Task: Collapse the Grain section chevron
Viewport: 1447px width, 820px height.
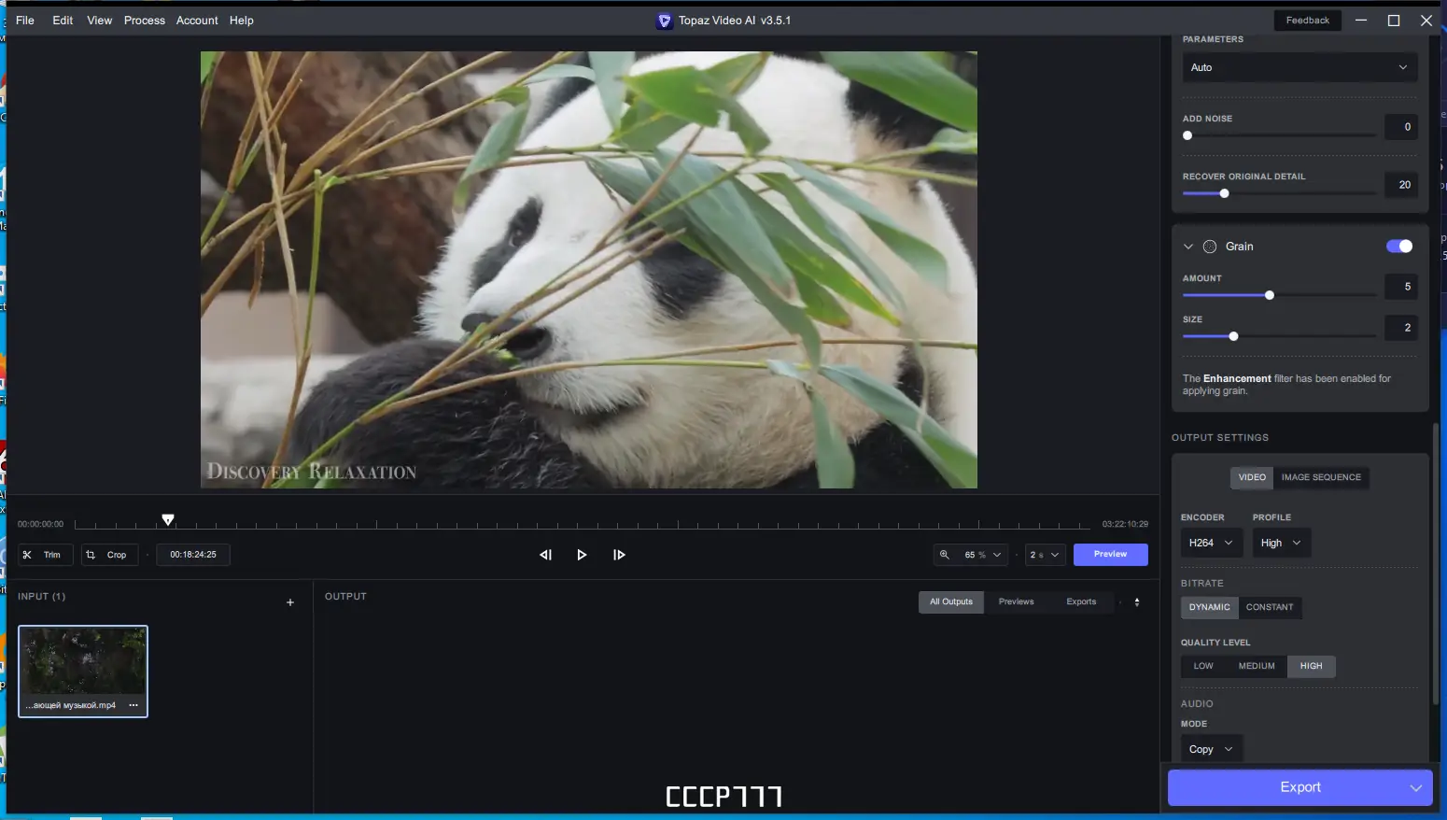Action: pos(1188,247)
